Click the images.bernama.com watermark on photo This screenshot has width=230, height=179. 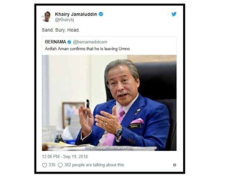[x=109, y=148]
